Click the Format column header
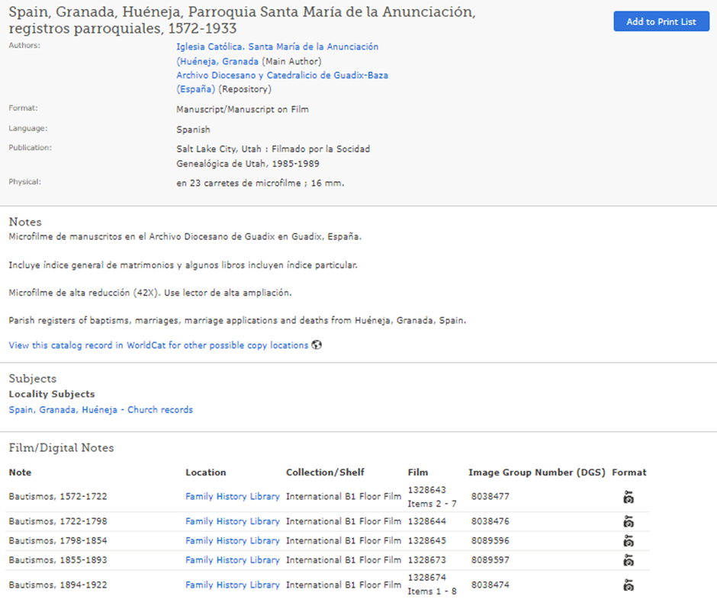Viewport: 717px width, 599px height. [x=629, y=472]
